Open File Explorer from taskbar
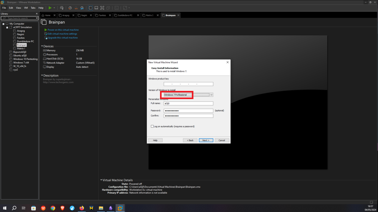 101,208
